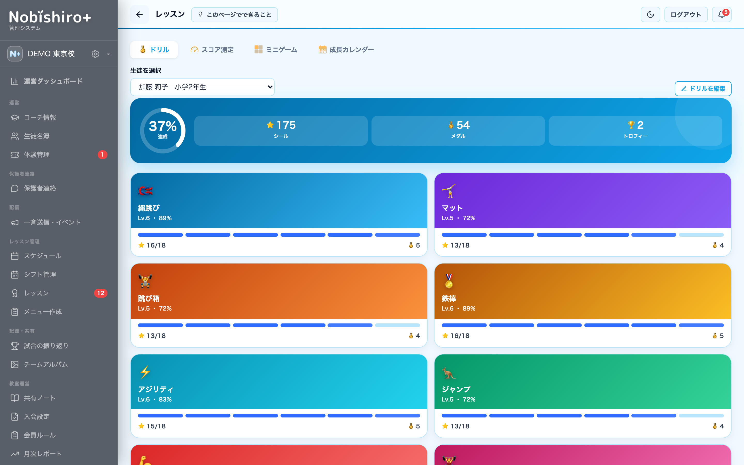The height and width of the screenshot is (465, 744).
Task: Click 縄跳び medal count 5
Action: (x=414, y=245)
